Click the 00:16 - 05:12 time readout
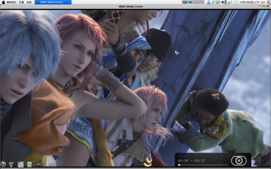271x169 pixels. click(191, 161)
